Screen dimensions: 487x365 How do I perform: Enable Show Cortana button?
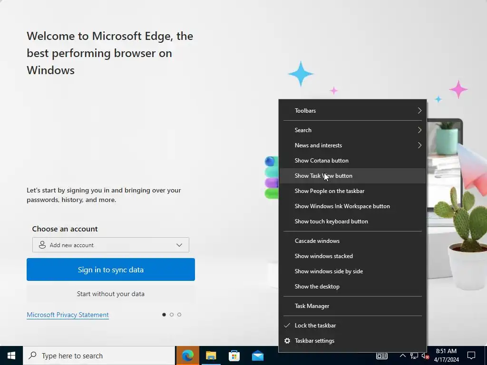[352, 161]
